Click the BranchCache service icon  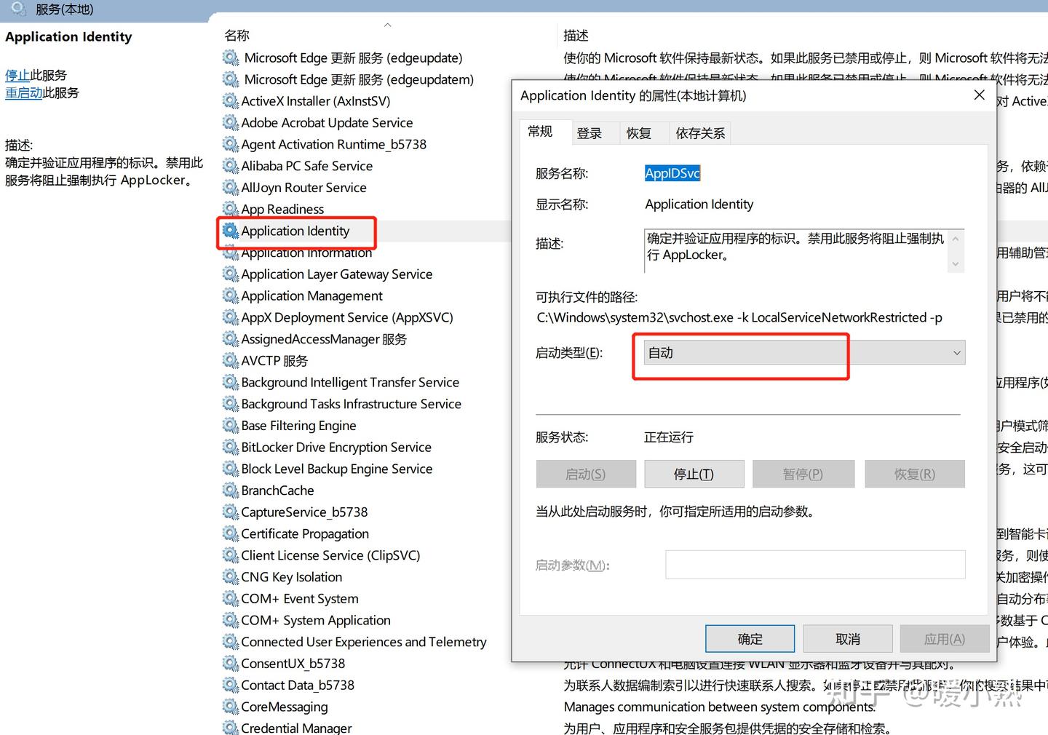click(x=231, y=490)
